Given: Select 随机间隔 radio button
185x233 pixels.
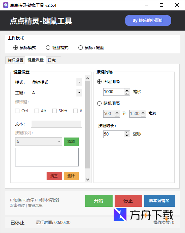Looking at the screenshot, I should (109, 104).
